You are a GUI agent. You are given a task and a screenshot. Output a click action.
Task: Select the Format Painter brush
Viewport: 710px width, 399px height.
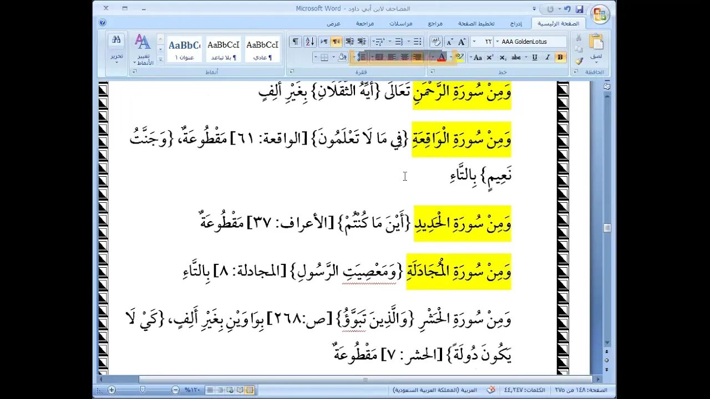(x=579, y=61)
